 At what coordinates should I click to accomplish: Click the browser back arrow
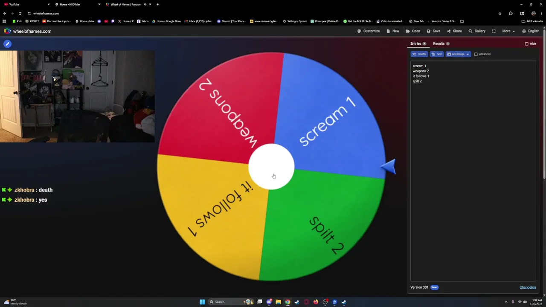click(5, 13)
